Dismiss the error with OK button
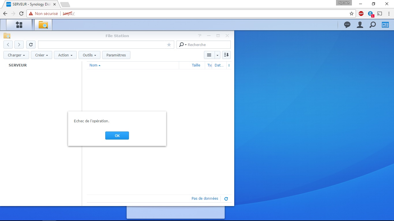394x221 pixels. 117,136
